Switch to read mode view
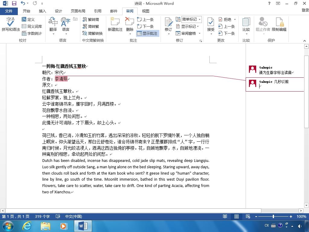Screen dimensions: 309x232 point(225,216)
